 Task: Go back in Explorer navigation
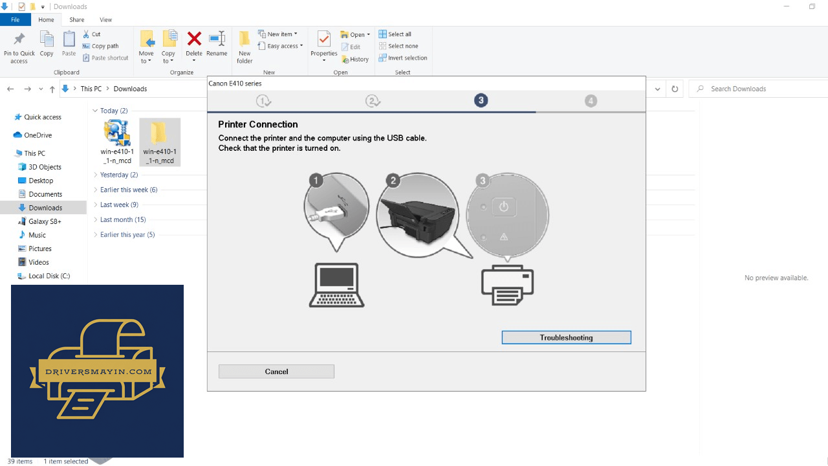point(10,89)
